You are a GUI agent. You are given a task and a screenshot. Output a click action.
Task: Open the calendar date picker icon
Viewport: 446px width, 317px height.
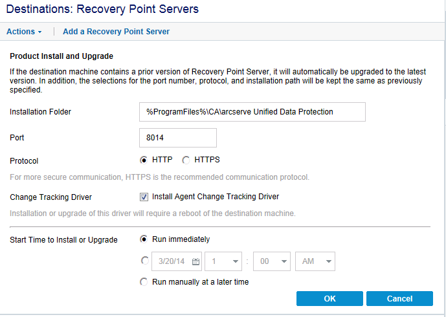click(x=195, y=261)
